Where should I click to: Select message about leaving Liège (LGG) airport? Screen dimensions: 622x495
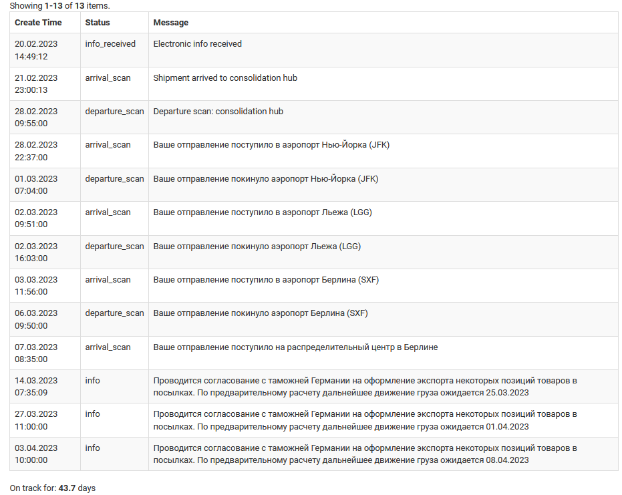click(257, 246)
